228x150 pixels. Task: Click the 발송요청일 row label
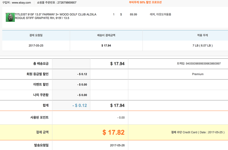coord(41,145)
